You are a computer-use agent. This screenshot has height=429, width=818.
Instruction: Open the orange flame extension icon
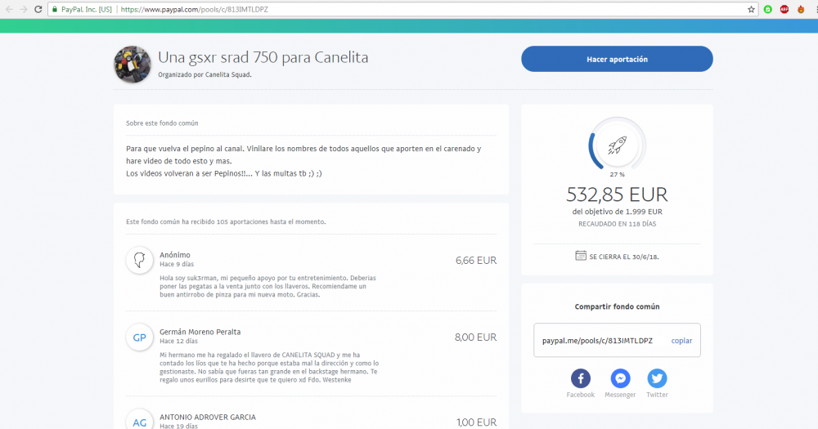click(801, 9)
